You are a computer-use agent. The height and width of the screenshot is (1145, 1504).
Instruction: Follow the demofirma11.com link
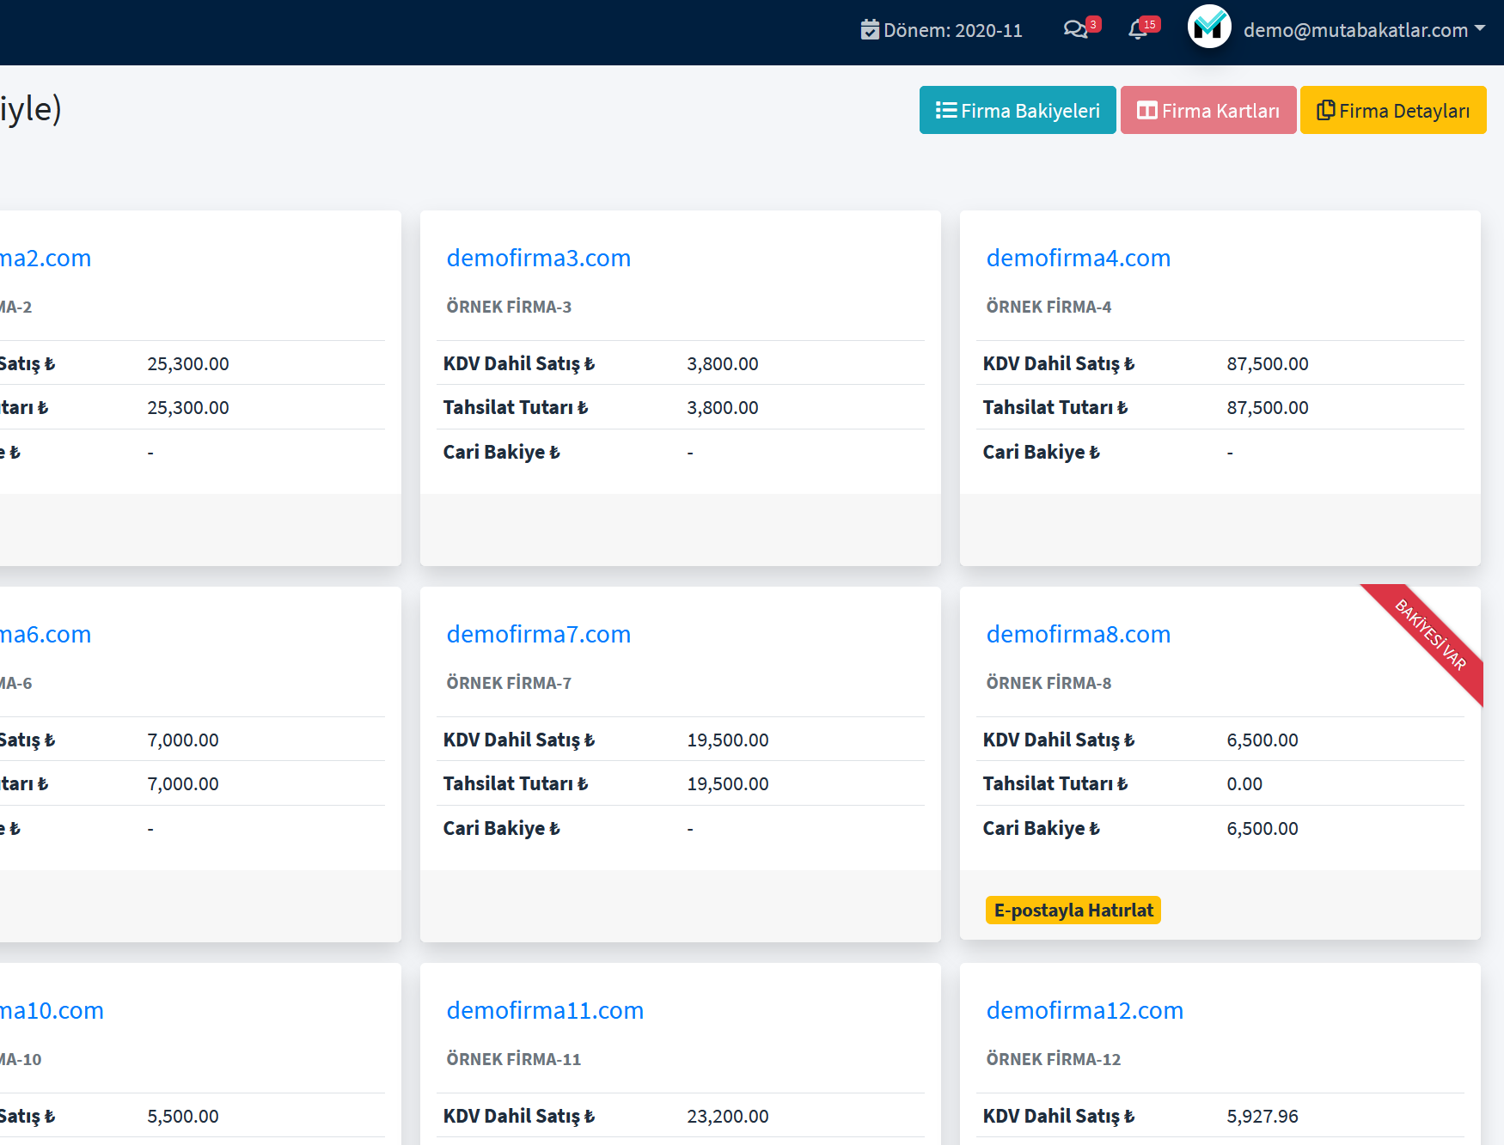pyautogui.click(x=545, y=1010)
